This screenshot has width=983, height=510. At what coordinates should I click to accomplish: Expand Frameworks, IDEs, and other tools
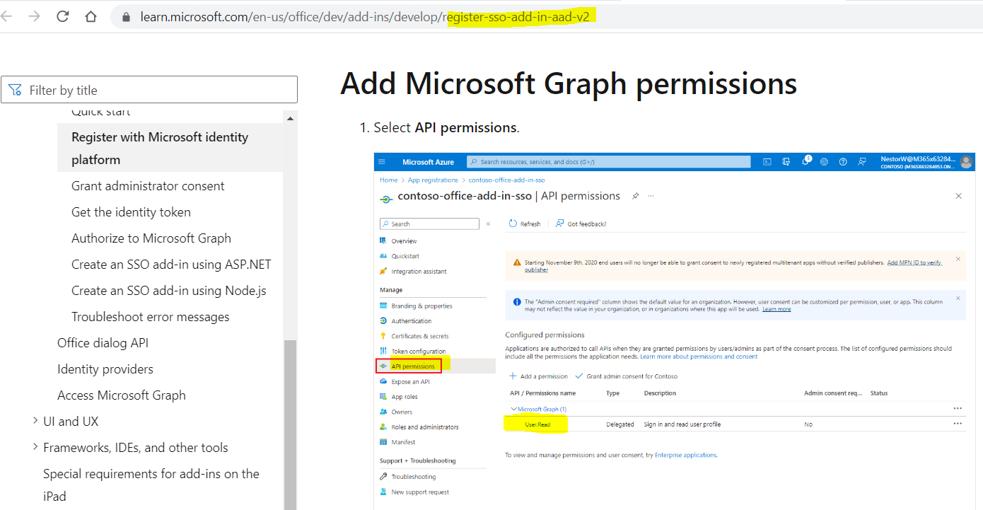pyautogui.click(x=35, y=447)
